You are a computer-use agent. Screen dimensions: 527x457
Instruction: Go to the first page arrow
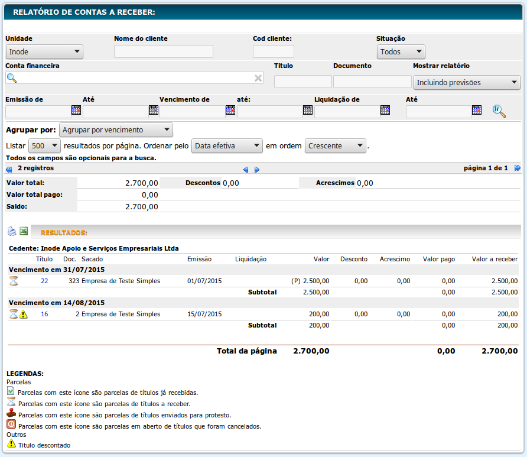(x=9, y=169)
